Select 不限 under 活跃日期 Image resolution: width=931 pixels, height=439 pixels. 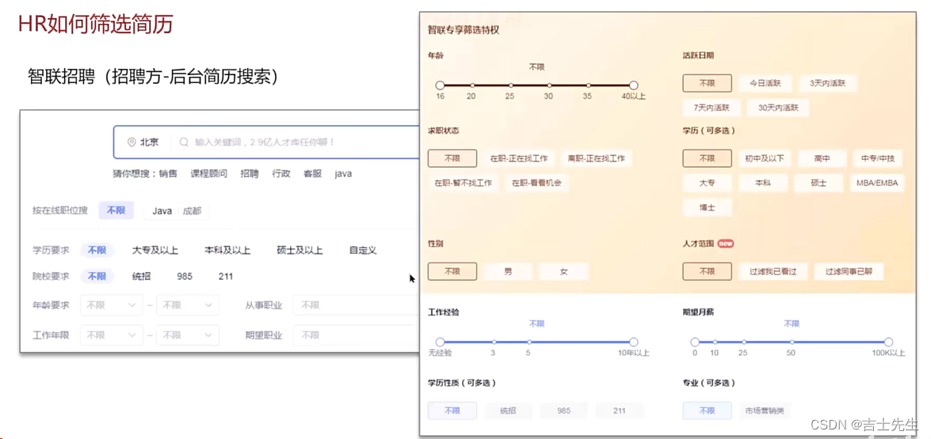pos(707,83)
